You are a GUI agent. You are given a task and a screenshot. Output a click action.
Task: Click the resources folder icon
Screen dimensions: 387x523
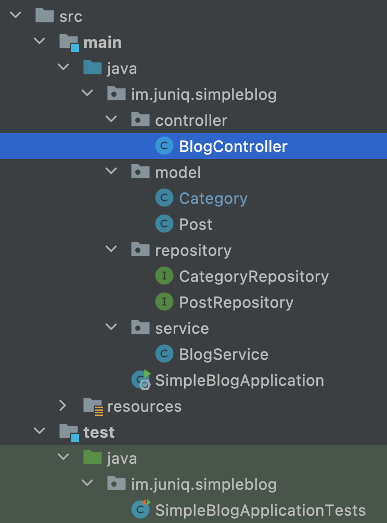(93, 406)
